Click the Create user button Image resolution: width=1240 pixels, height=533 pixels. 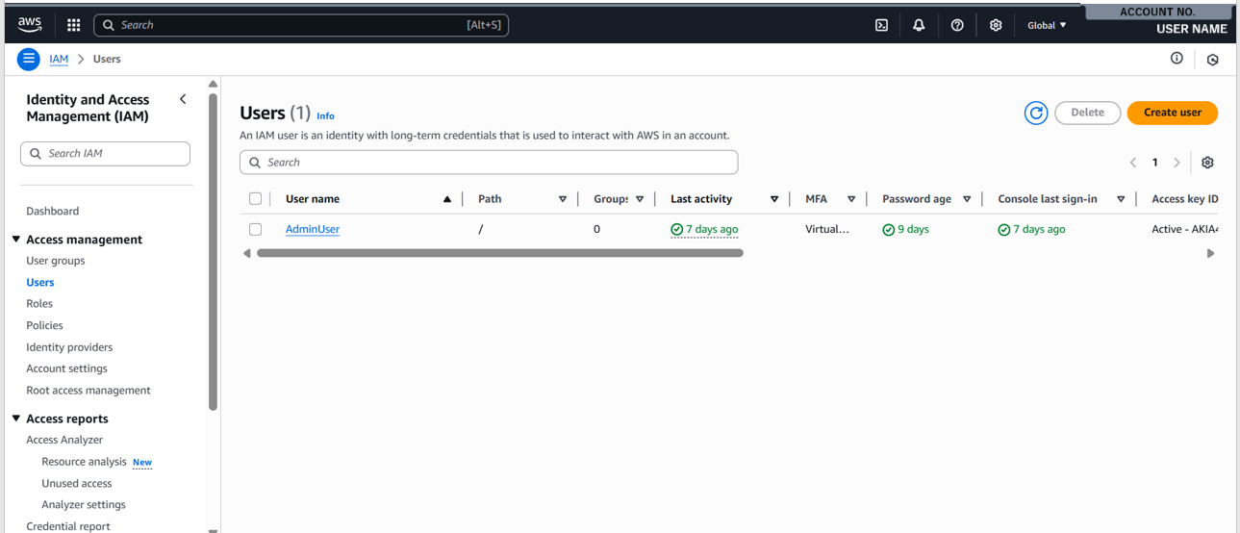point(1172,113)
